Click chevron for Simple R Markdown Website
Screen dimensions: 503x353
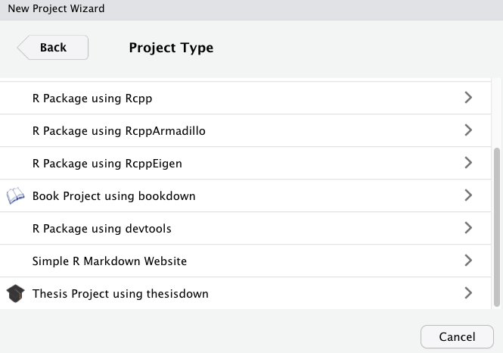pos(468,261)
